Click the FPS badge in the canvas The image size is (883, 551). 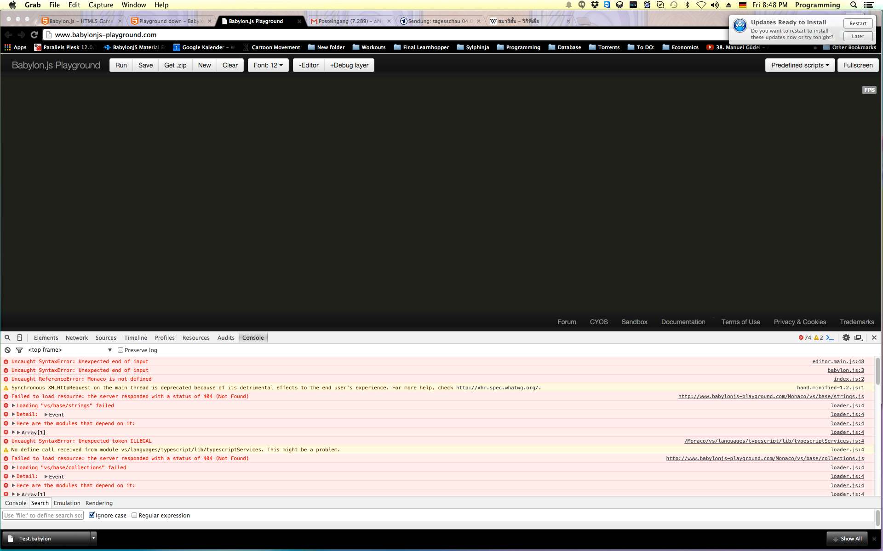pos(869,90)
